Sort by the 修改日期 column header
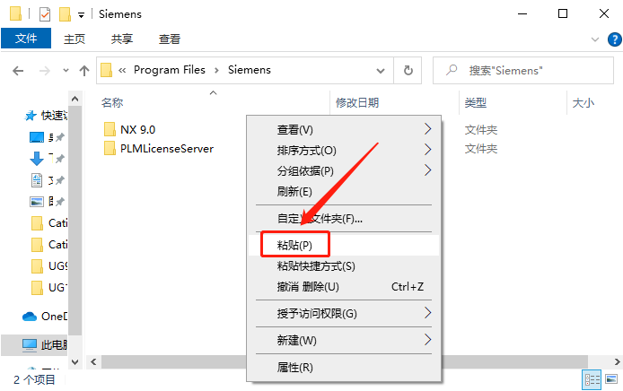 [x=357, y=103]
